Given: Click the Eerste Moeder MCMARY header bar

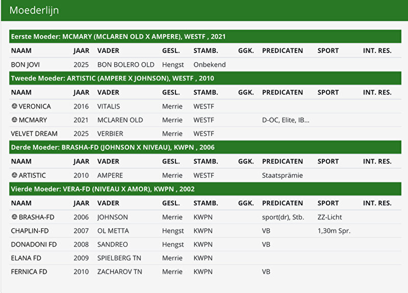Looking at the screenshot, I should [x=118, y=37].
